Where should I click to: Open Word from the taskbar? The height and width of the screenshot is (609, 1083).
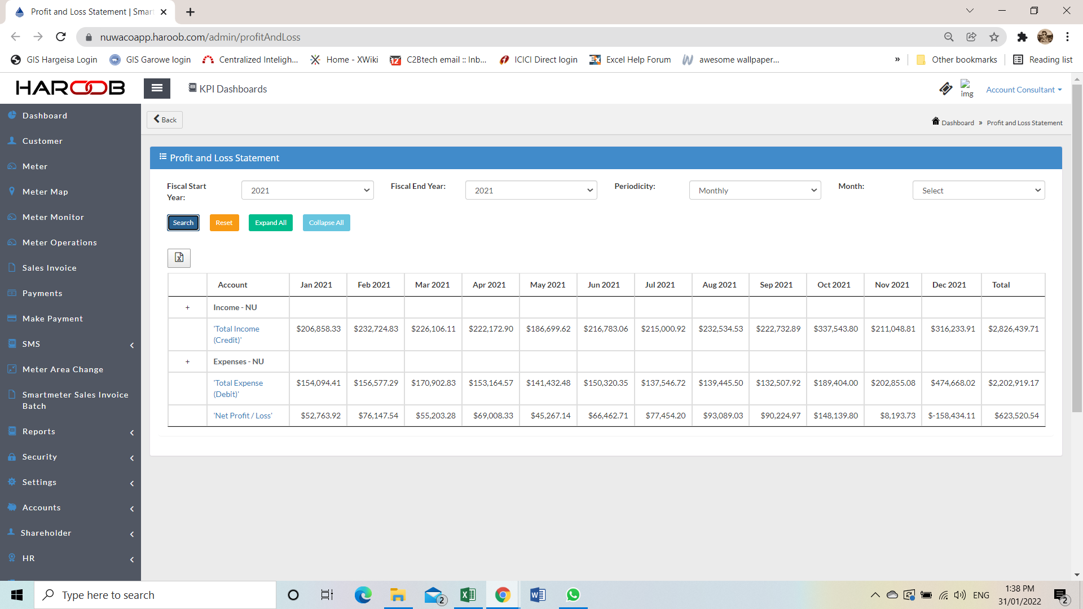(x=538, y=595)
